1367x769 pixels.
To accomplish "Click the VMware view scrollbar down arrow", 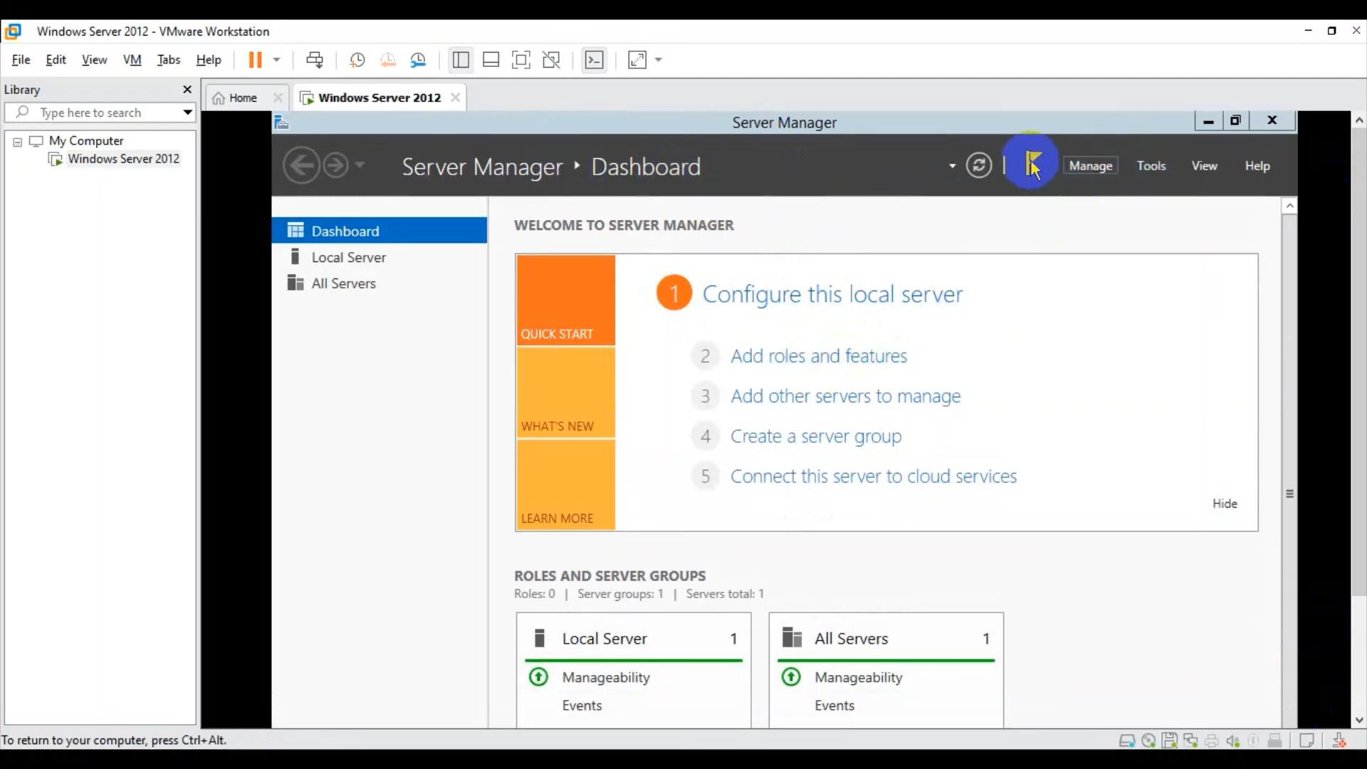I will (1359, 720).
